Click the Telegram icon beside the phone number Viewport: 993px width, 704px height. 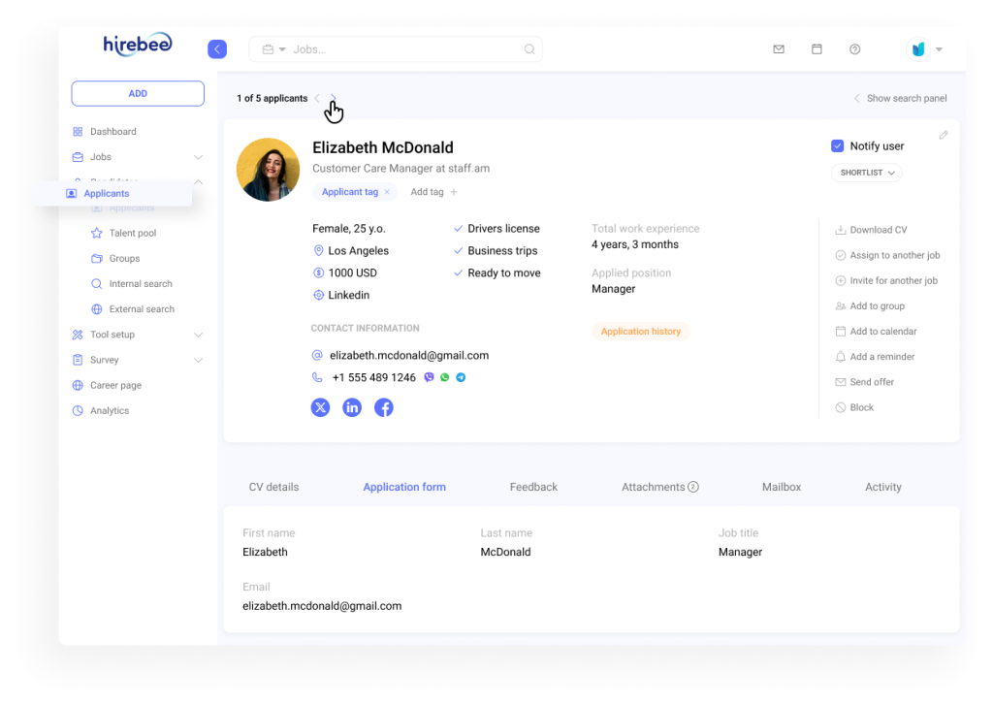point(461,377)
